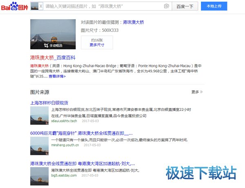The image size is (245, 188).
Task: Open 港珠澳大桥全线贯通在即 粤港澳大湾区 result link
Action: tap(82, 164)
